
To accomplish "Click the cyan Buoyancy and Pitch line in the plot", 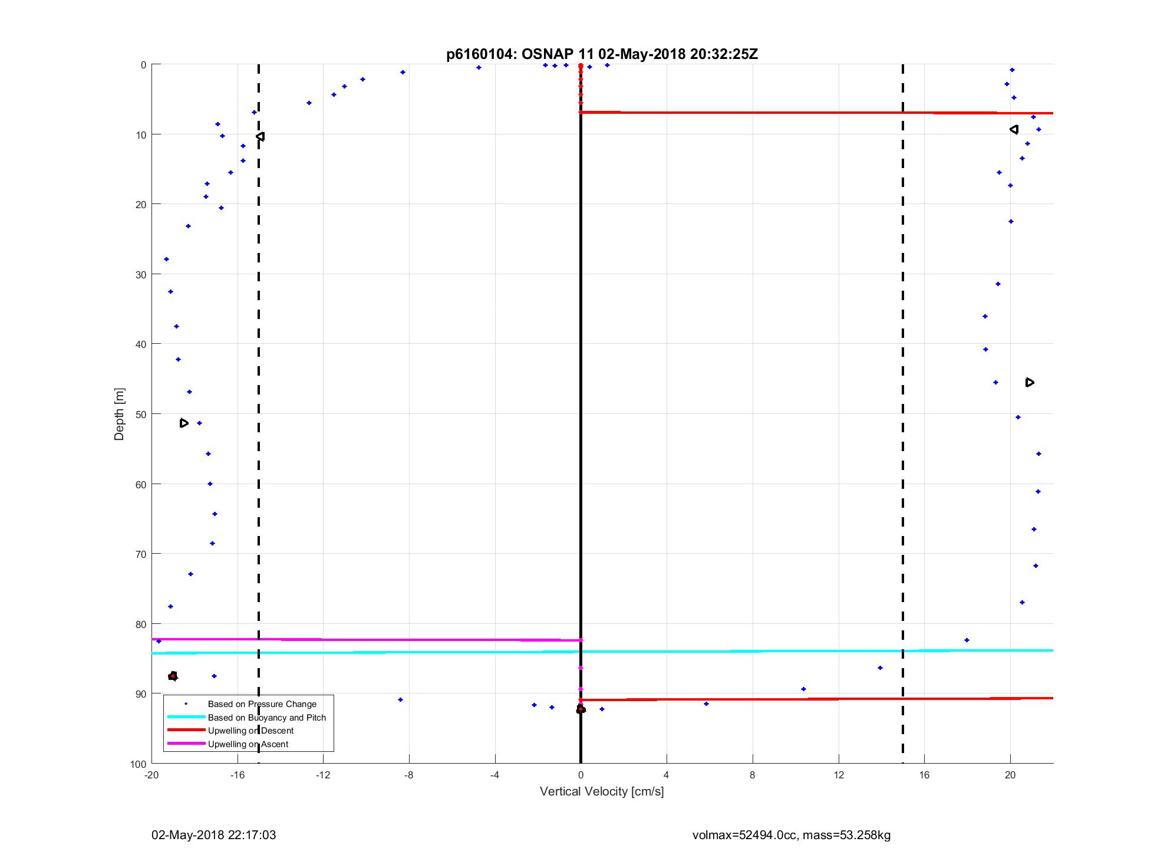I will pyautogui.click(x=602, y=652).
